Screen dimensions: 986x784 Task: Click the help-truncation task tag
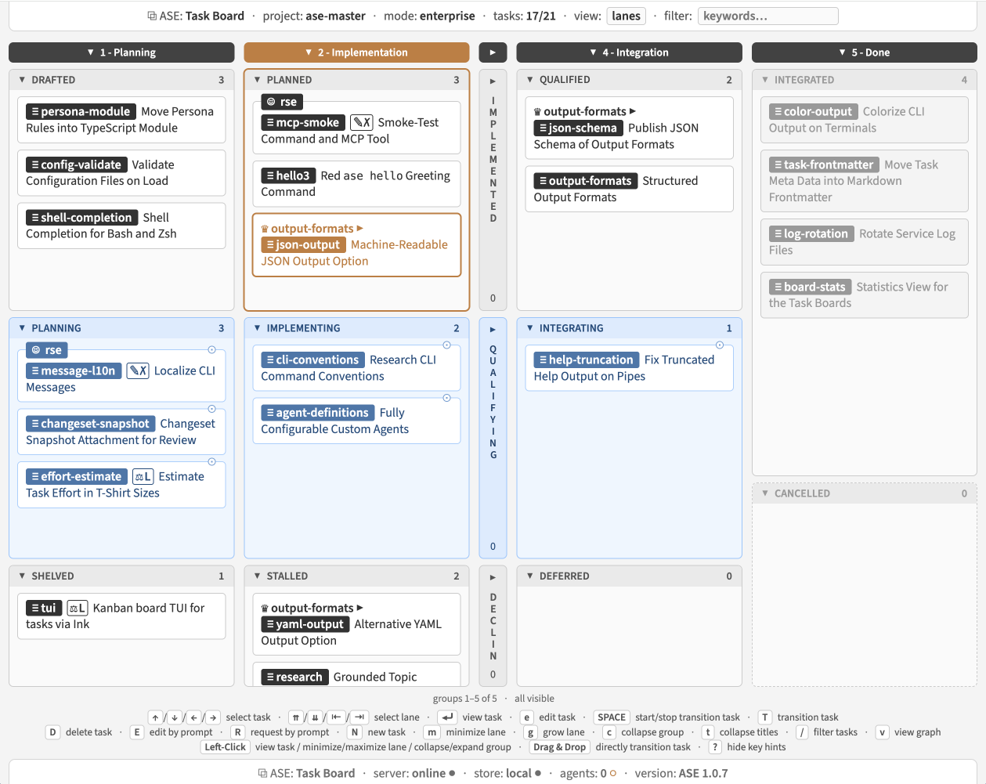pyautogui.click(x=587, y=359)
